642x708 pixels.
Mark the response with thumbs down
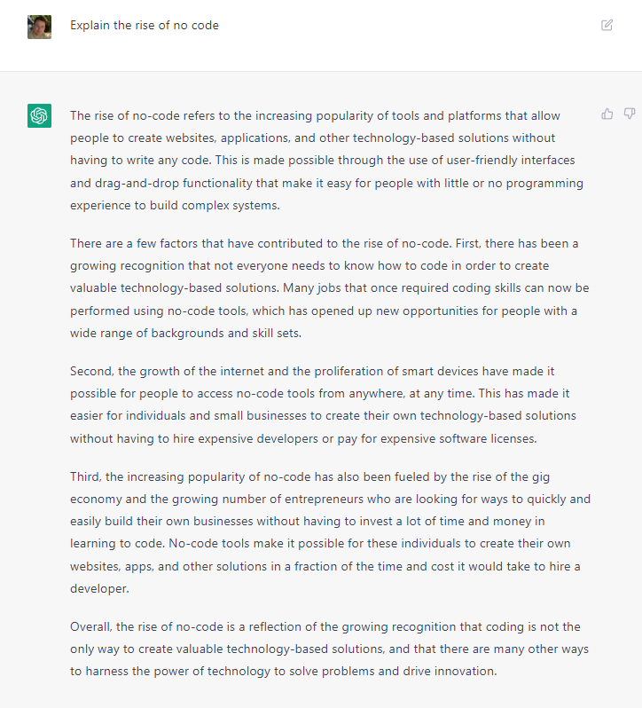tap(630, 114)
